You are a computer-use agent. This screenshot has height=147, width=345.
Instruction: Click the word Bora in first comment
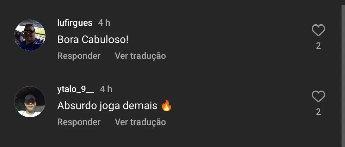pyautogui.click(x=68, y=40)
